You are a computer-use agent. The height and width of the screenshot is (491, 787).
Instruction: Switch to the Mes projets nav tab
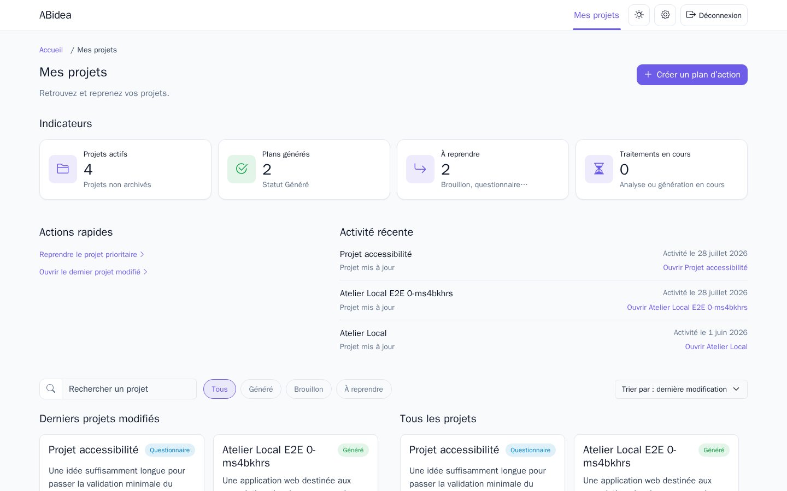596,15
